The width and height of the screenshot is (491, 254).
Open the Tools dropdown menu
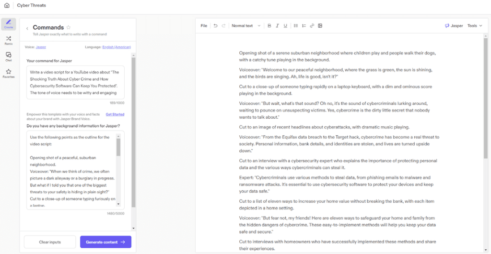coord(475,26)
